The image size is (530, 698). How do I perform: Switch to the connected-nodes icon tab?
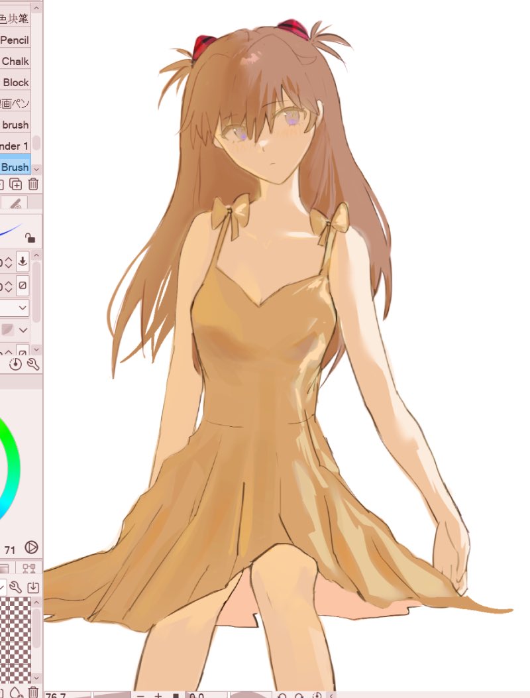pyautogui.click(x=29, y=568)
